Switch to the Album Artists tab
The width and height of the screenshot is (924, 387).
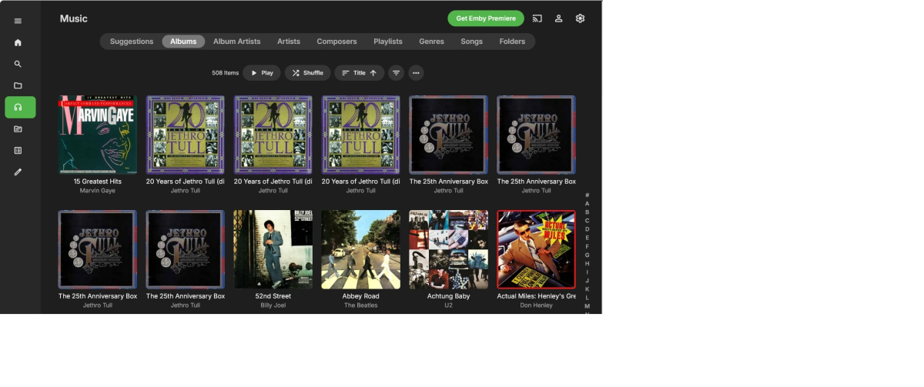(x=236, y=42)
